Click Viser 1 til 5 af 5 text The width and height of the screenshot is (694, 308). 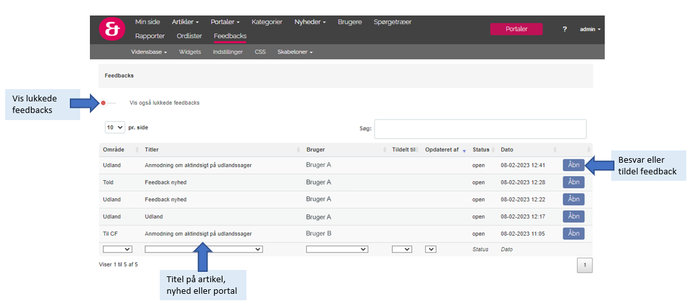[x=118, y=265]
